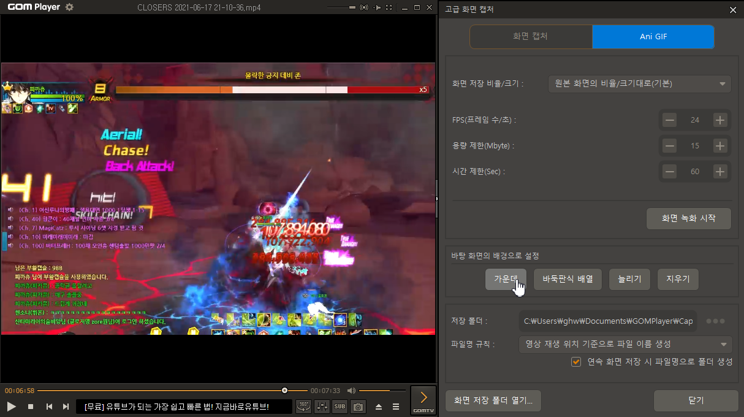Open the file naming rule dropdown

pos(625,344)
